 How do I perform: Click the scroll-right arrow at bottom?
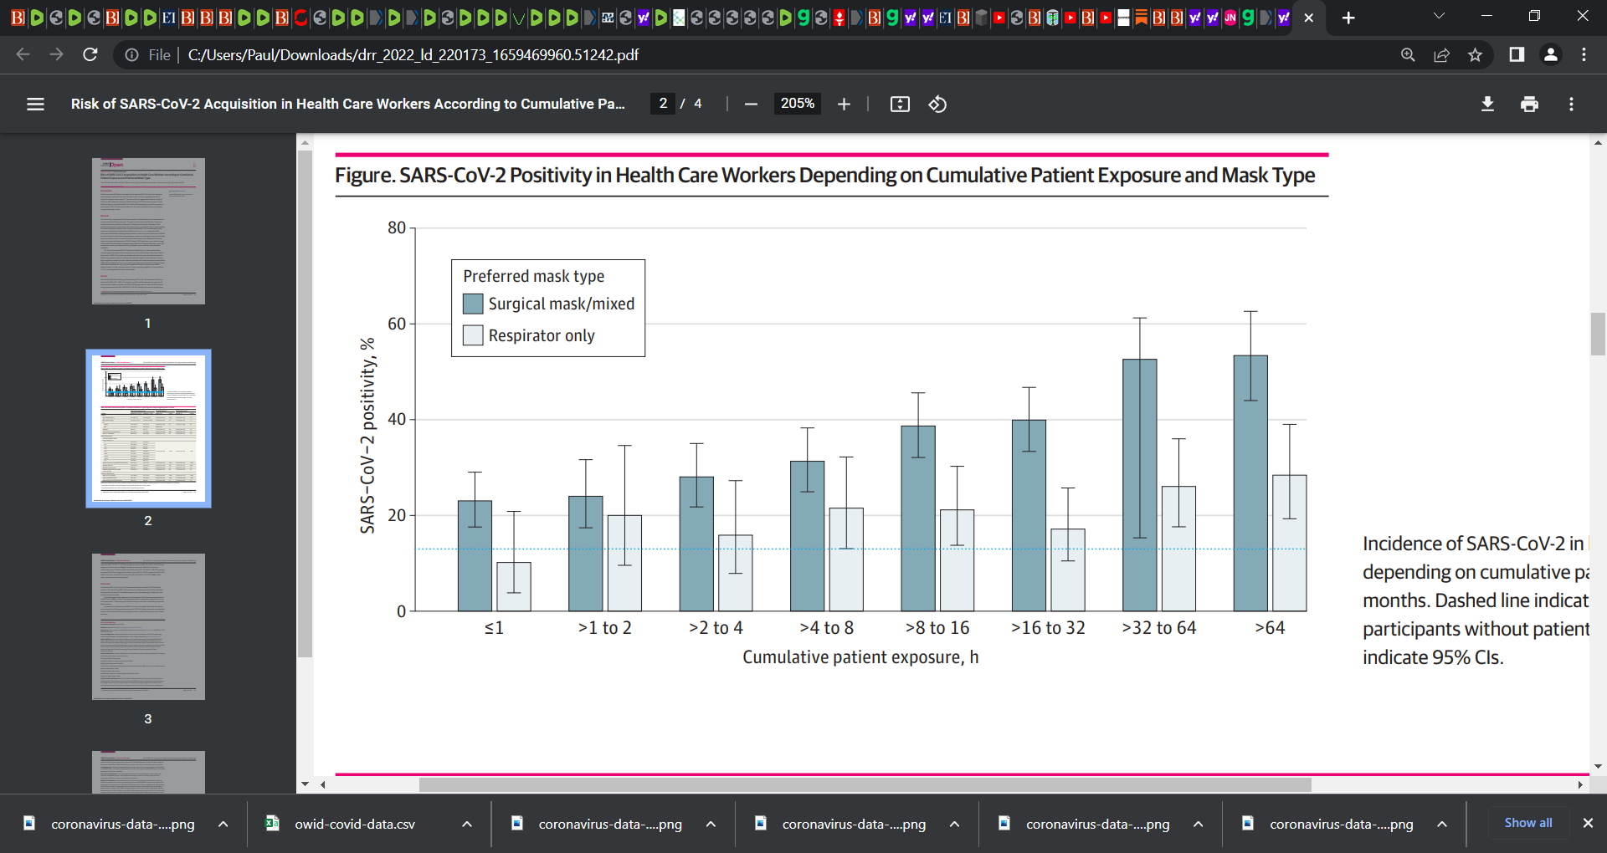[1579, 784]
